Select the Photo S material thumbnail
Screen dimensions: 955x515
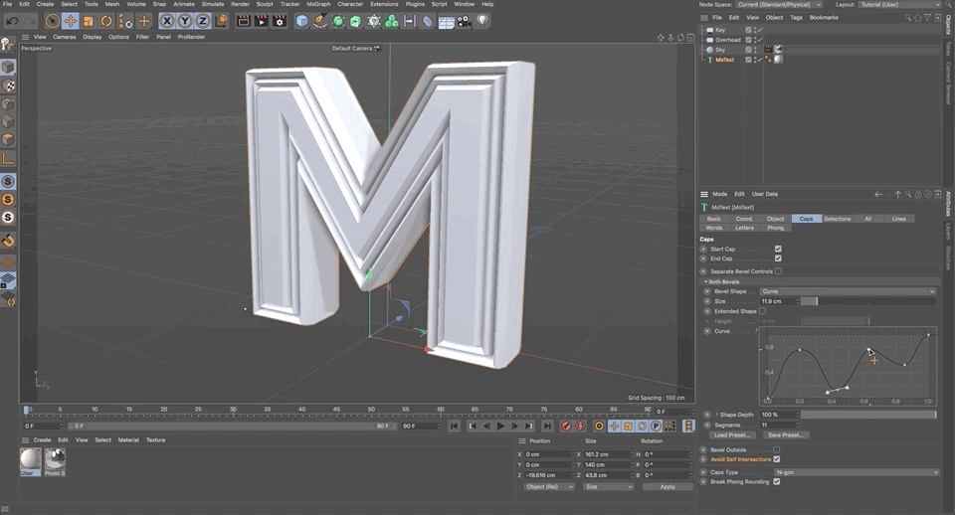[54, 461]
